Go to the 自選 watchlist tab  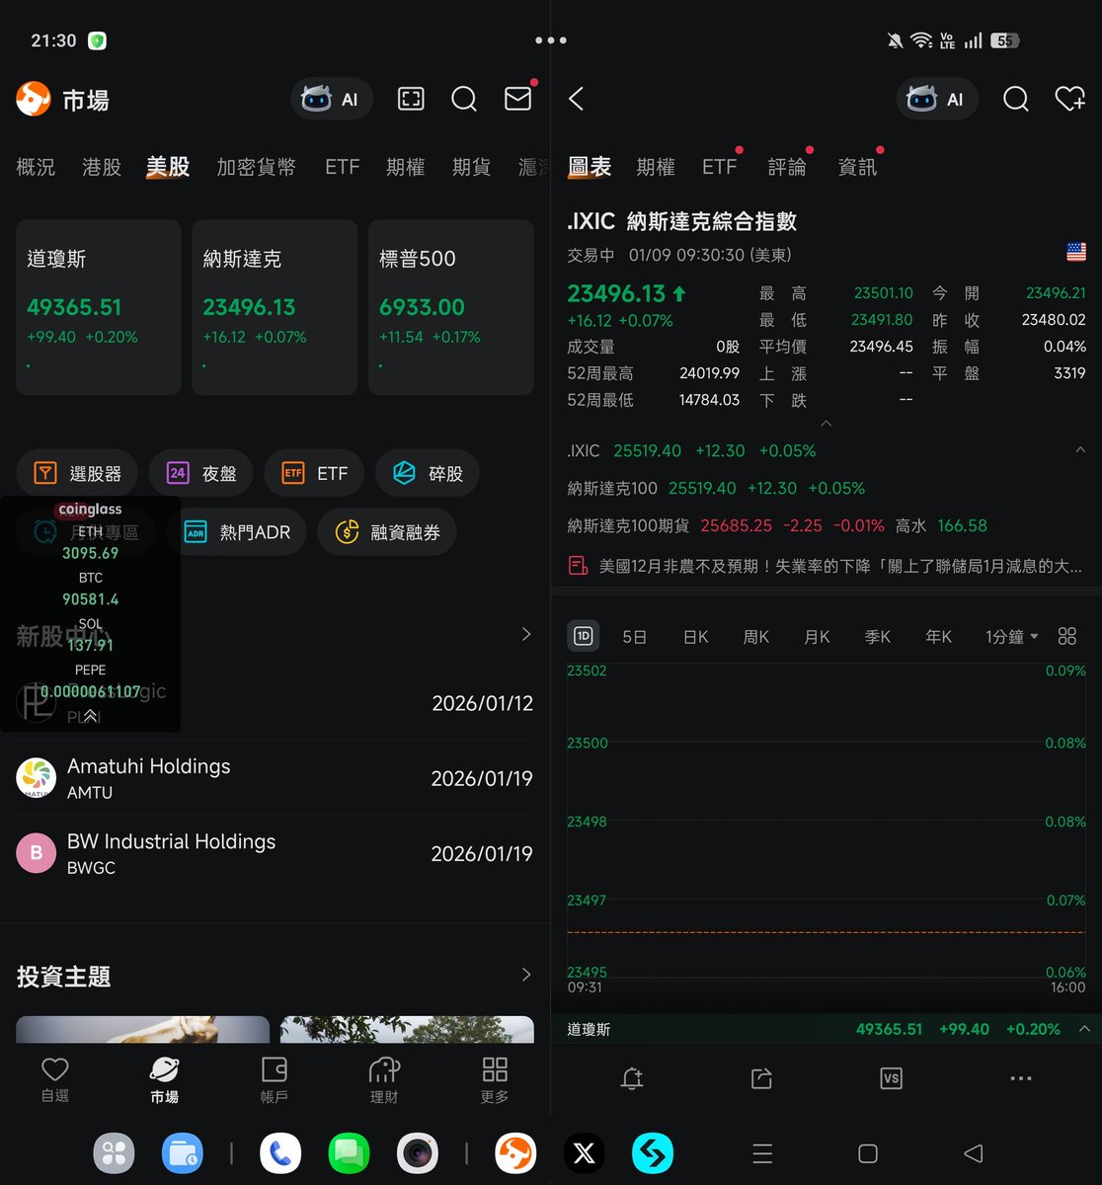coord(55,1080)
